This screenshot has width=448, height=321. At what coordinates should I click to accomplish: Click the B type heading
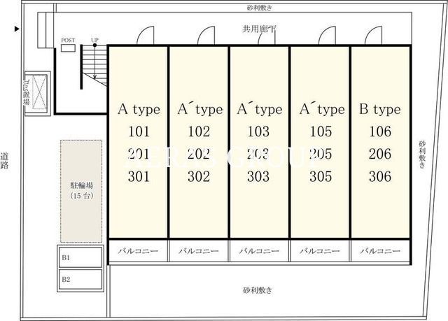click(x=380, y=109)
